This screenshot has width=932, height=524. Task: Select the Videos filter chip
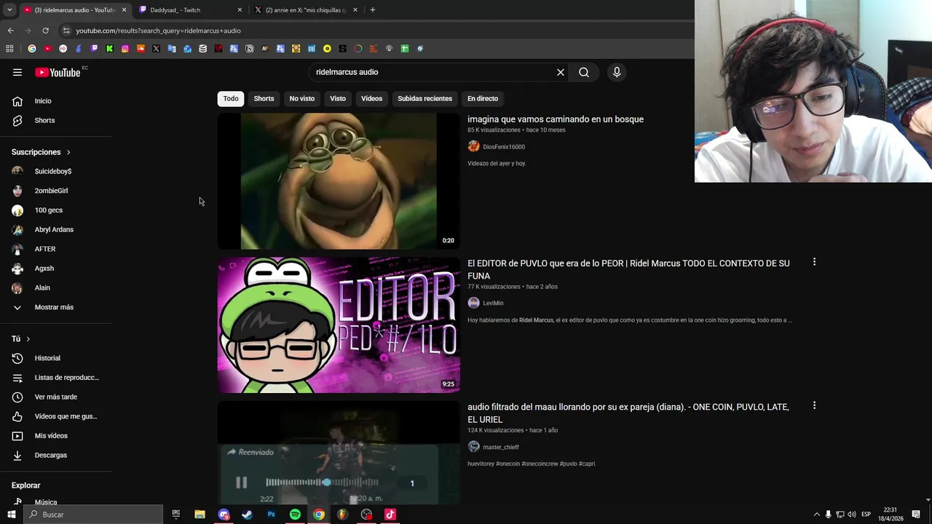point(371,98)
